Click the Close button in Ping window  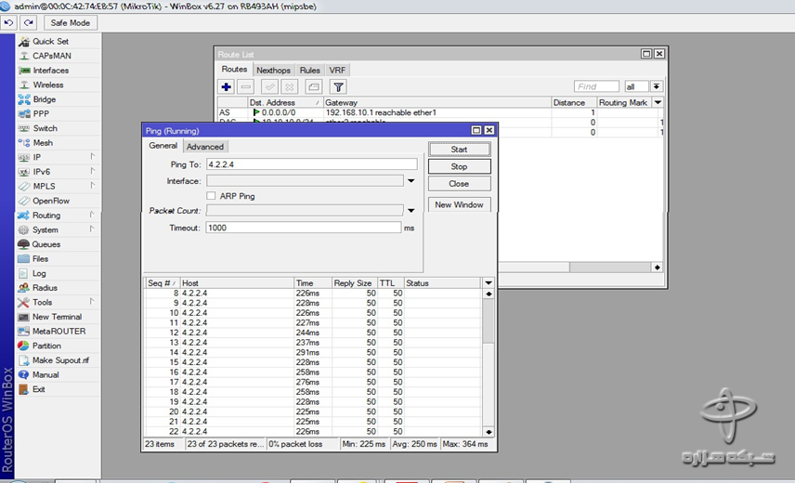point(460,184)
